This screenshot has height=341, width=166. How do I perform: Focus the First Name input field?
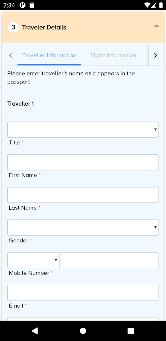pyautogui.click(x=83, y=162)
